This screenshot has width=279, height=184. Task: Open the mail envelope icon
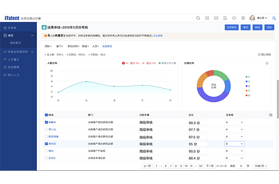click(x=216, y=18)
